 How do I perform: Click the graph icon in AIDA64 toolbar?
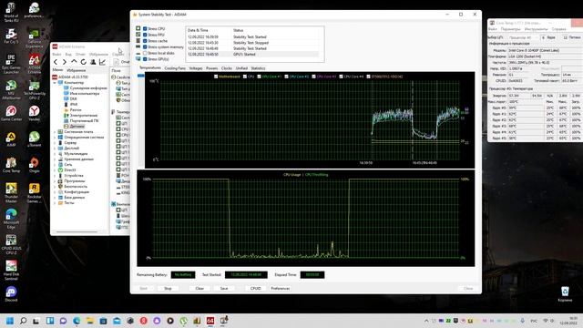[x=102, y=62]
